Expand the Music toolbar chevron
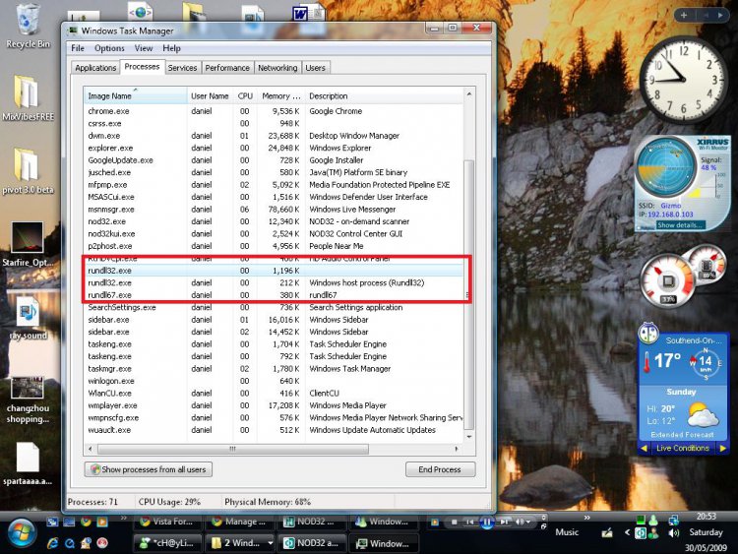 (586, 519)
